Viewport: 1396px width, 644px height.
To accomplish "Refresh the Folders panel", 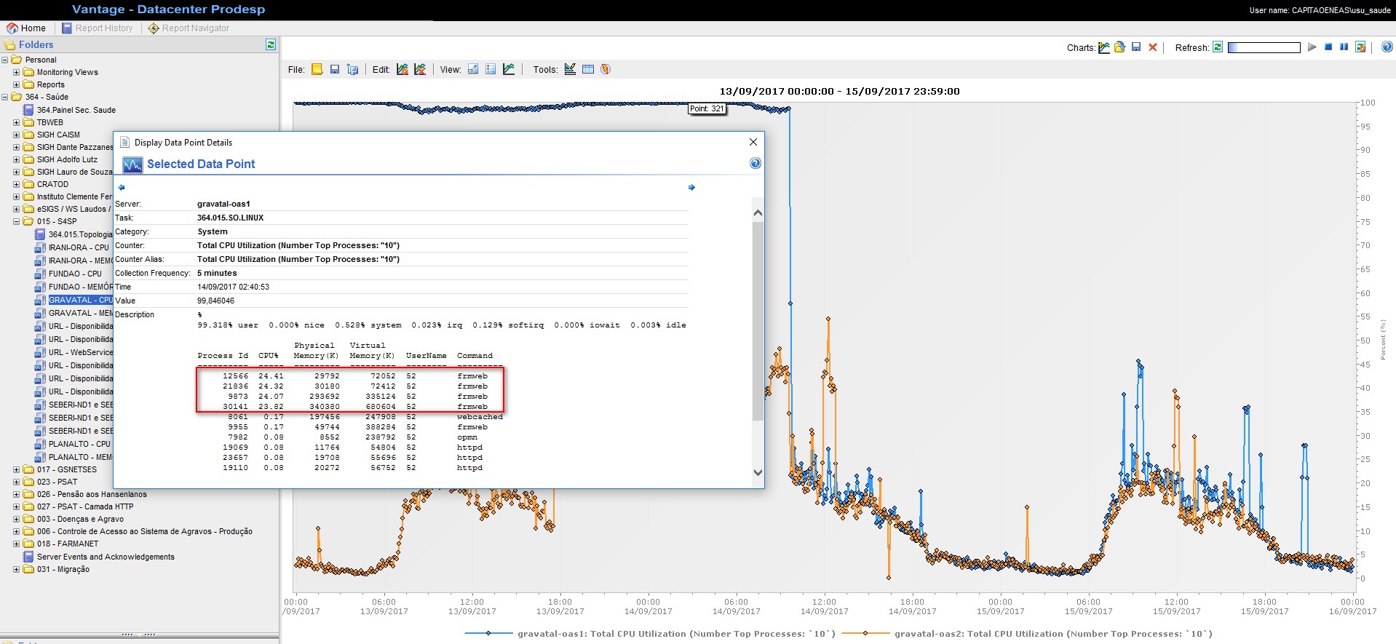I will 271,44.
